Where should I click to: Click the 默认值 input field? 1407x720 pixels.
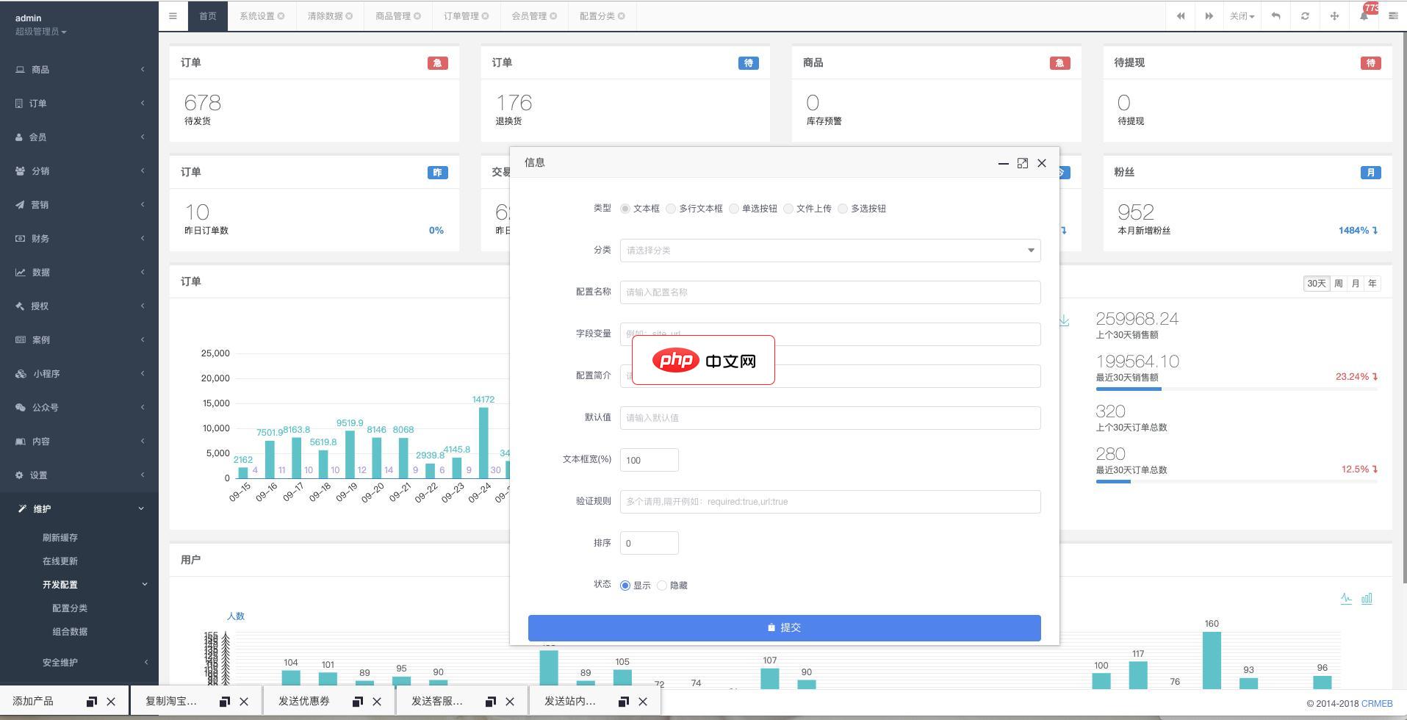830,417
